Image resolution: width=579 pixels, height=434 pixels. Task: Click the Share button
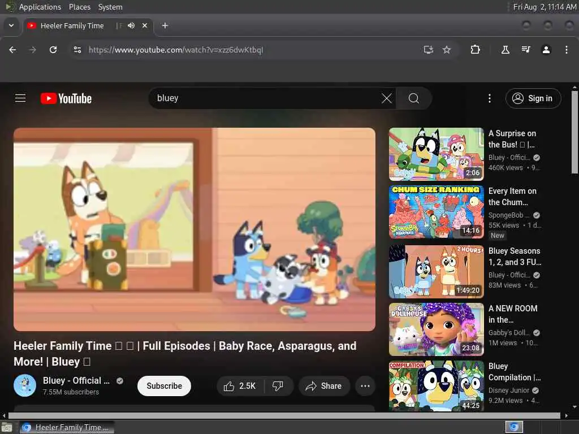pos(324,386)
